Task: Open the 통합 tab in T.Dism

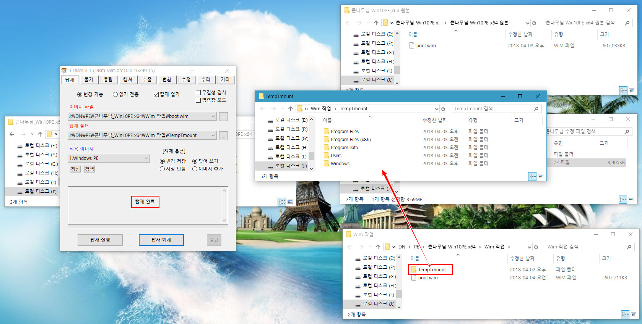Action: 108,79
